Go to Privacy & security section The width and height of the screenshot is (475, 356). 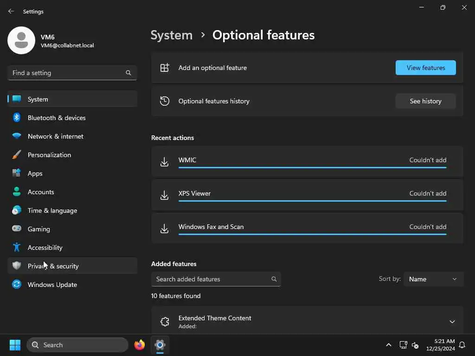[53, 266]
